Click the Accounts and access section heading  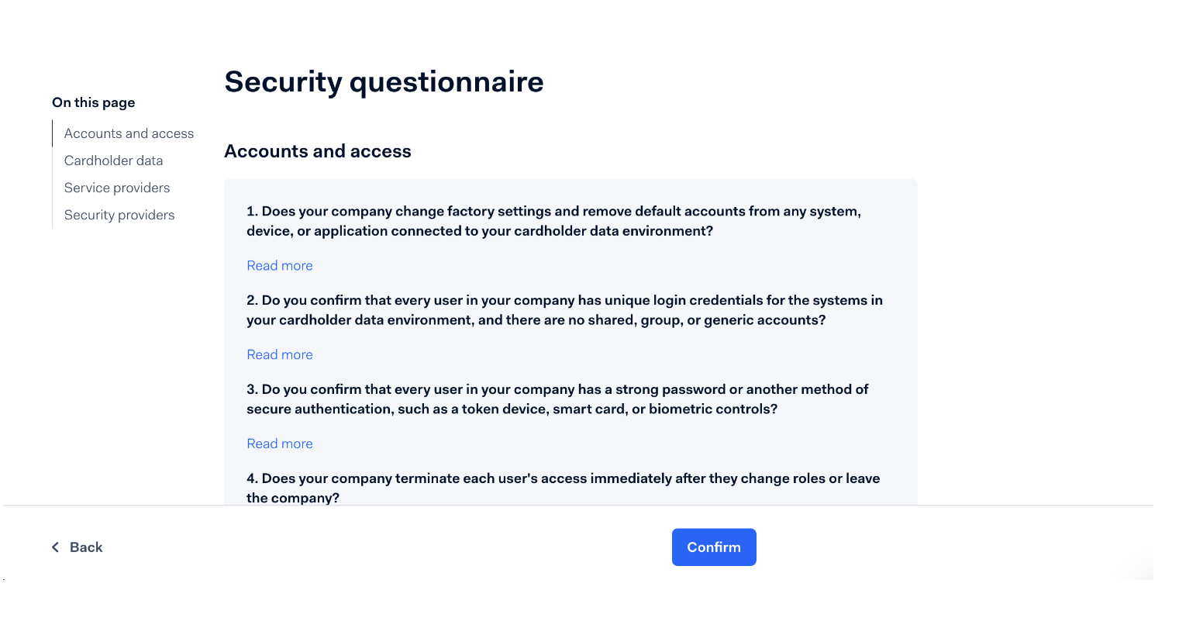(x=318, y=151)
